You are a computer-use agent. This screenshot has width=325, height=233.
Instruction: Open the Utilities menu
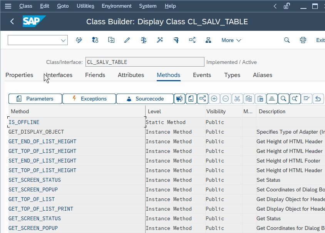tap(85, 6)
